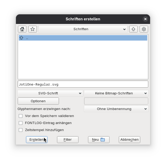Go up one directory arrow button
Screen dimensions: 166x162
133,29
